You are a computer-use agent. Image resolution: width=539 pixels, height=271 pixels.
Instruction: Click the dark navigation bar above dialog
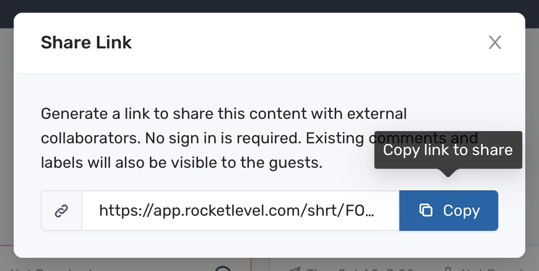tap(269, 6)
